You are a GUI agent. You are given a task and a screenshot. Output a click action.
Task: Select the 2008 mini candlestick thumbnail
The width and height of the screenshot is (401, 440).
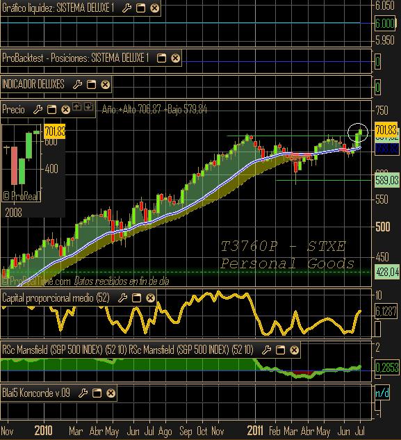tap(22, 163)
